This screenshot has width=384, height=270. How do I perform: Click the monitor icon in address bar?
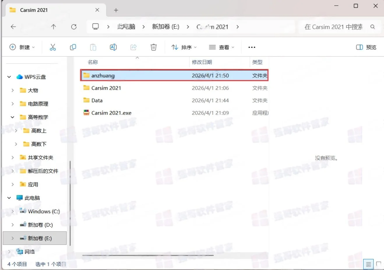[x=96, y=27]
